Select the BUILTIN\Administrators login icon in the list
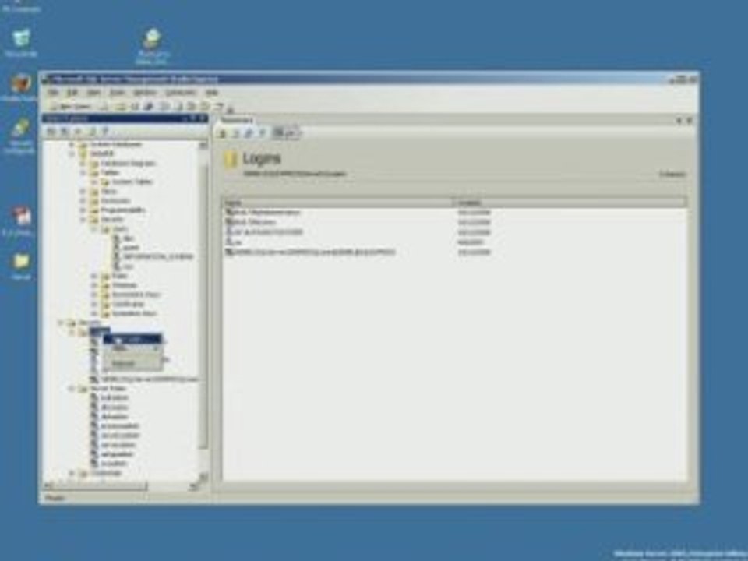 (x=229, y=212)
